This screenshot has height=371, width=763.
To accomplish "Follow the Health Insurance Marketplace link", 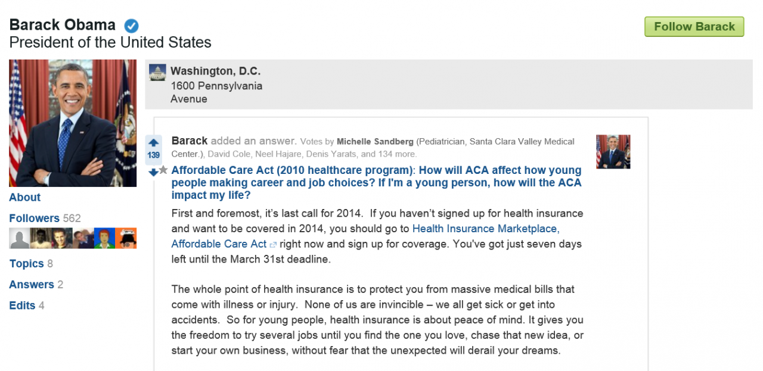I will coord(485,229).
